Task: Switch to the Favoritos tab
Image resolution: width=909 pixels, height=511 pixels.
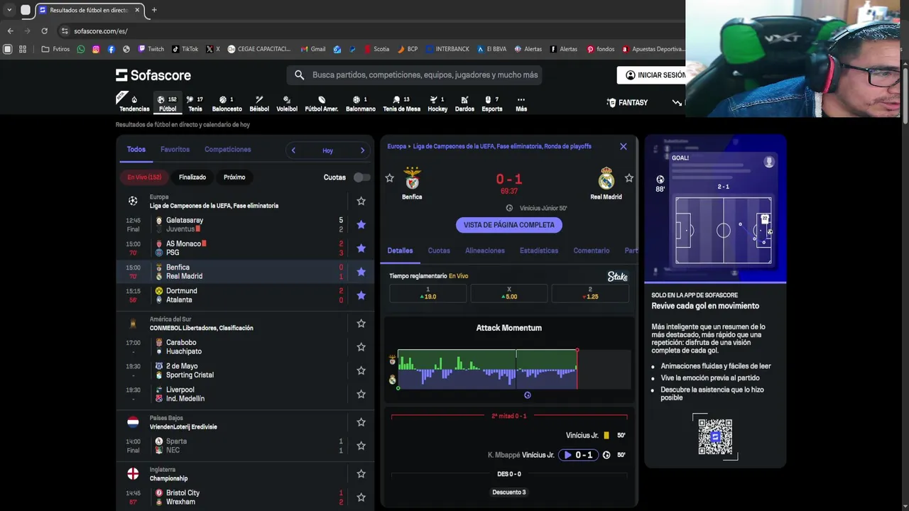Action: tap(175, 149)
